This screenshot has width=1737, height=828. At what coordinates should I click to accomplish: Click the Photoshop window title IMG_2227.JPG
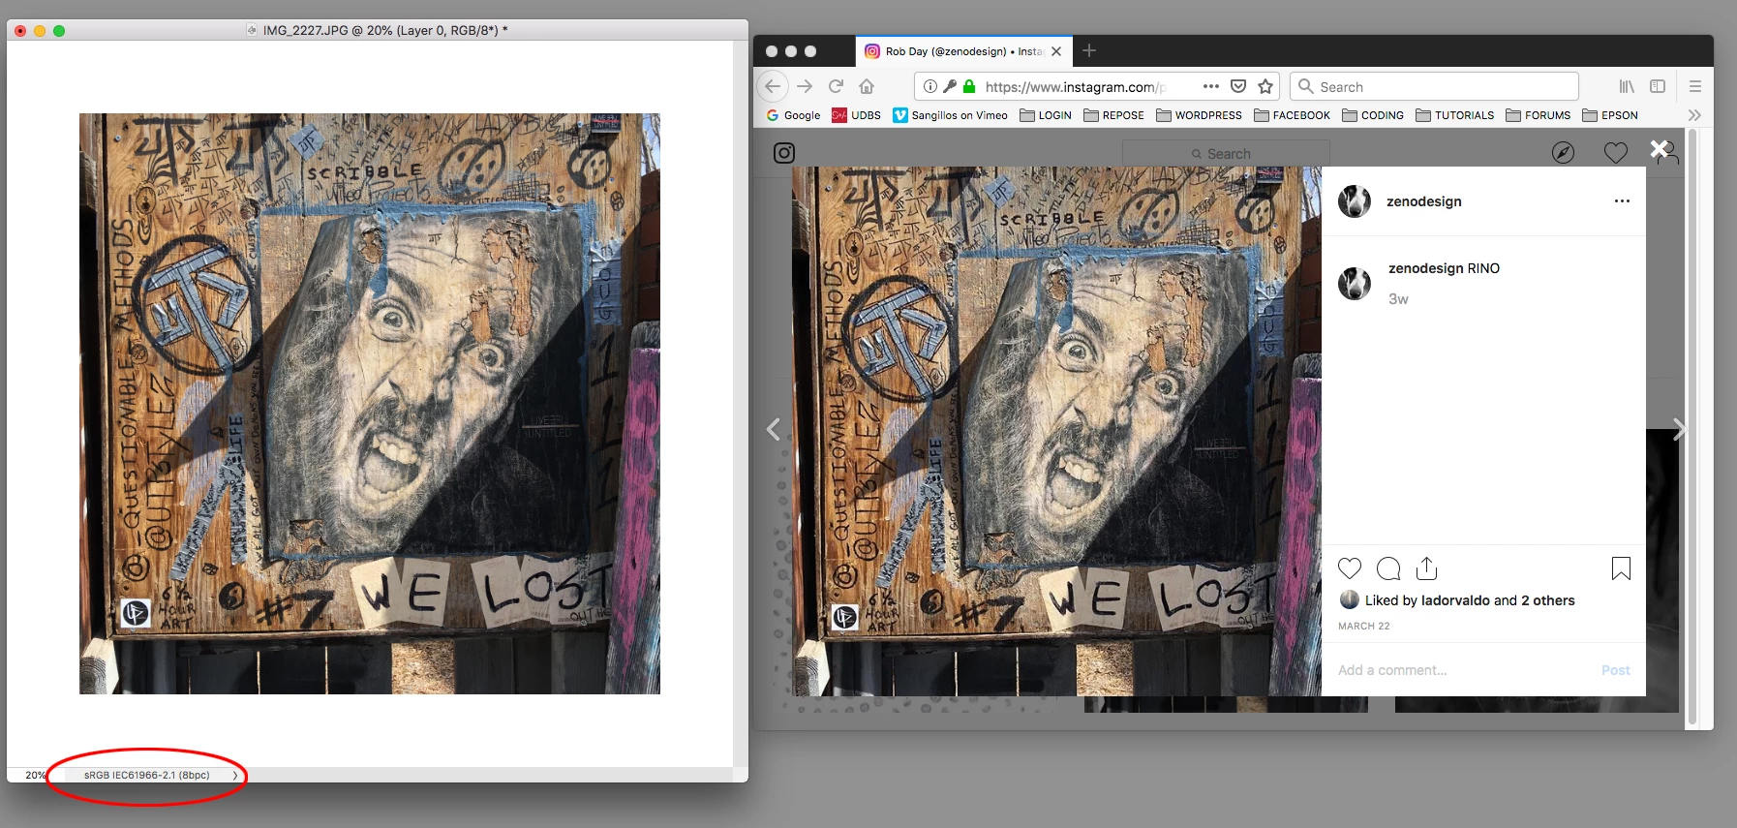click(385, 30)
